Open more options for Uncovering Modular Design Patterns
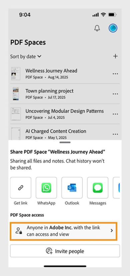This screenshot has height=276, width=130. (x=115, y=114)
